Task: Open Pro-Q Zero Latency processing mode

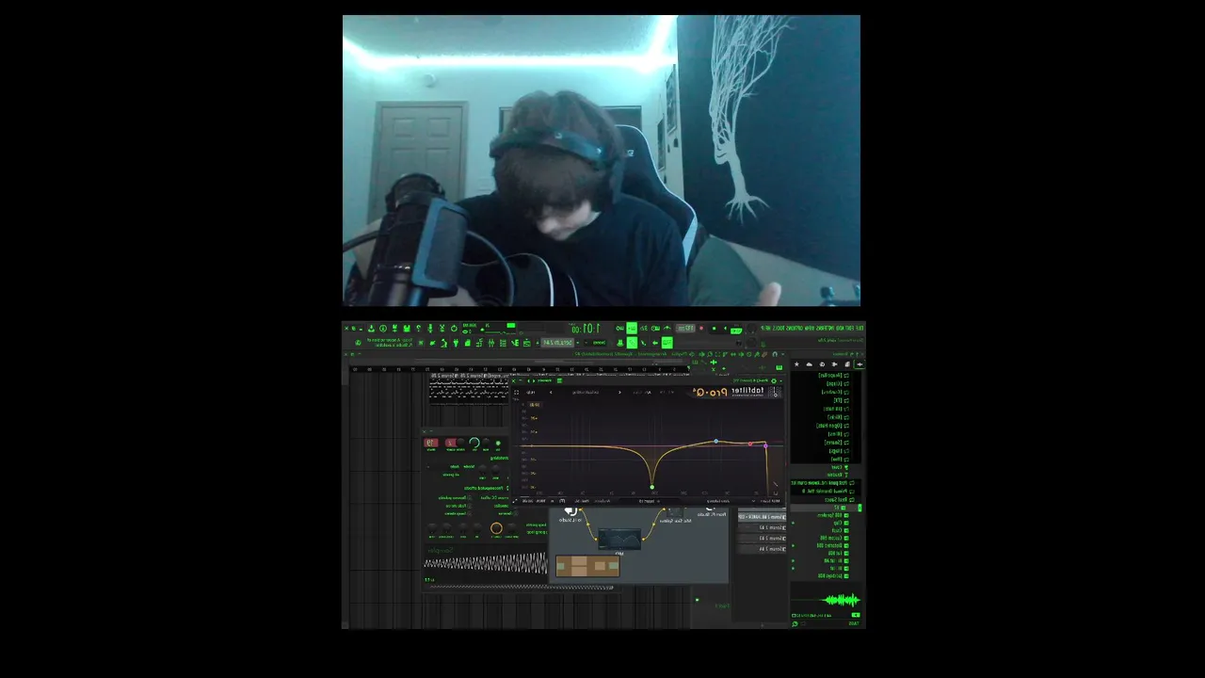Action: (720, 501)
